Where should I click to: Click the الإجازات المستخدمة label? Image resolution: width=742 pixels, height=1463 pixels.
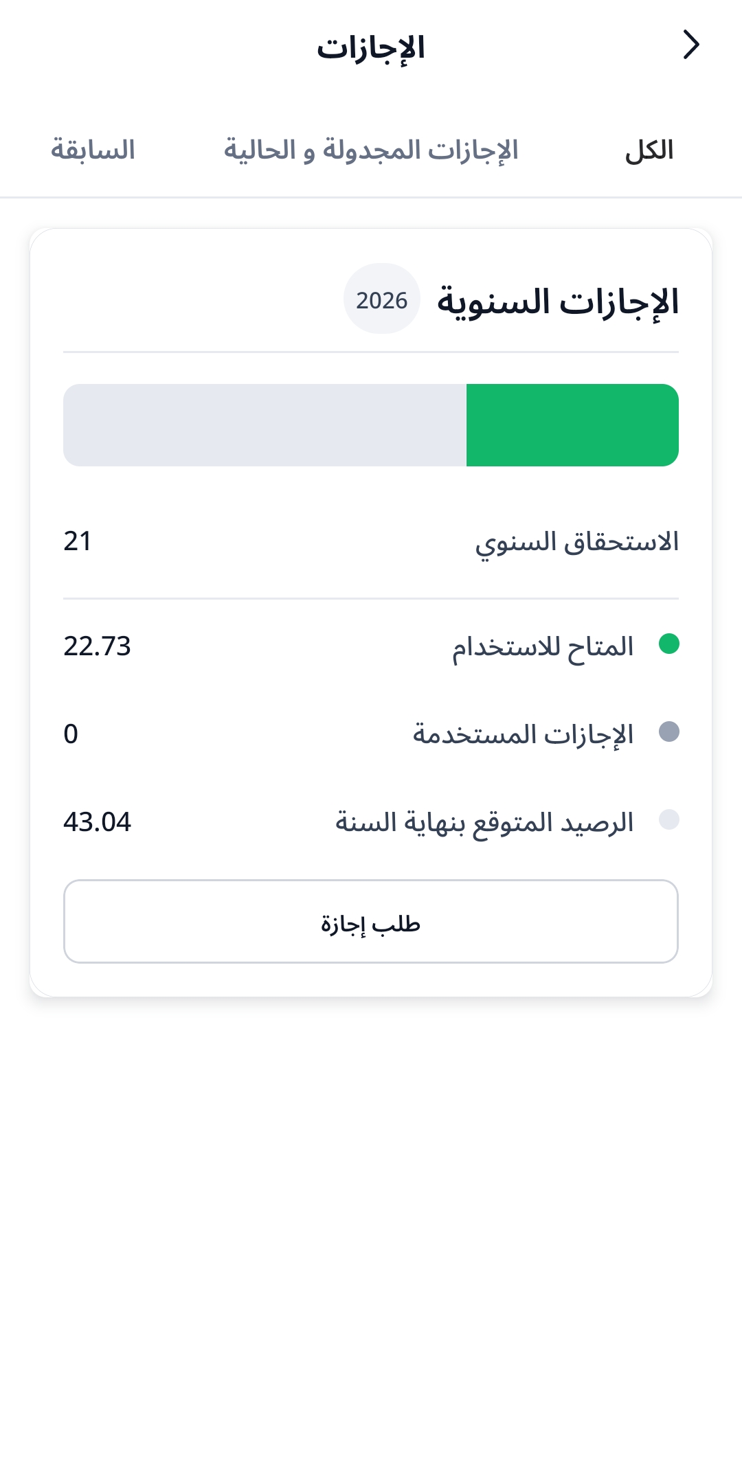point(523,734)
